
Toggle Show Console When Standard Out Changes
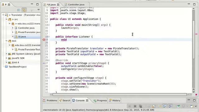click(165, 106)
